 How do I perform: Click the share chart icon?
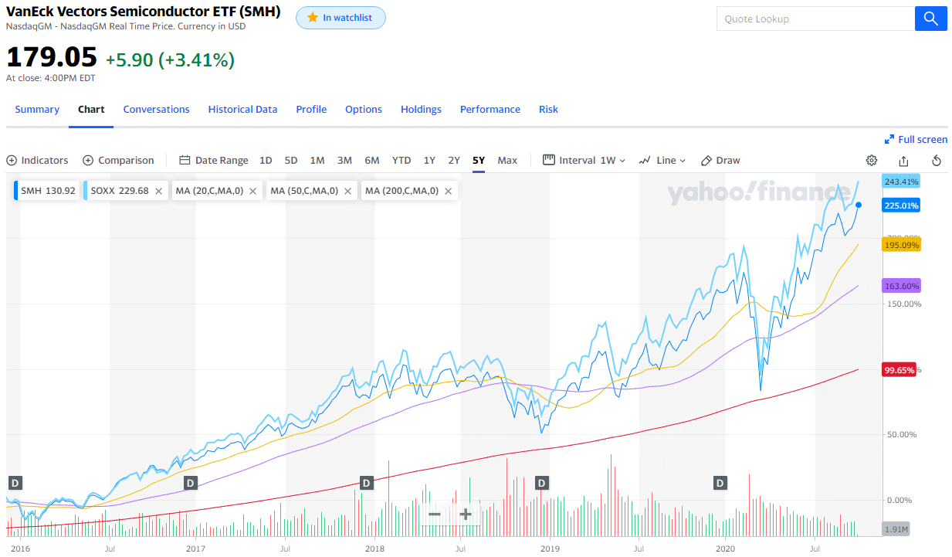click(x=903, y=161)
